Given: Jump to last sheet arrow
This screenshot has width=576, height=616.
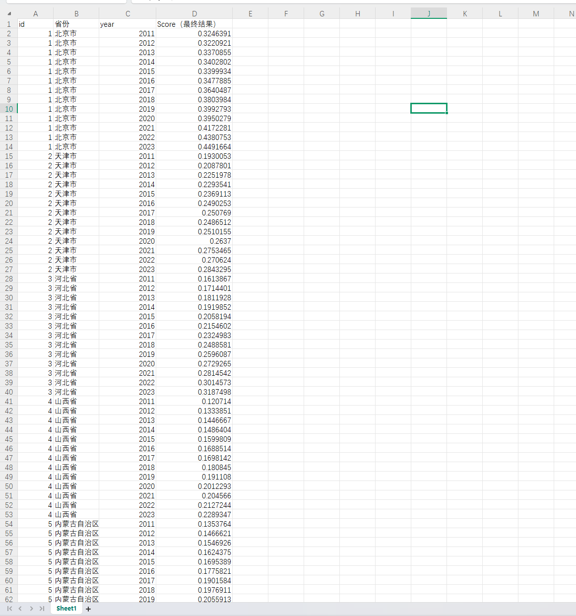Looking at the screenshot, I should [42, 609].
